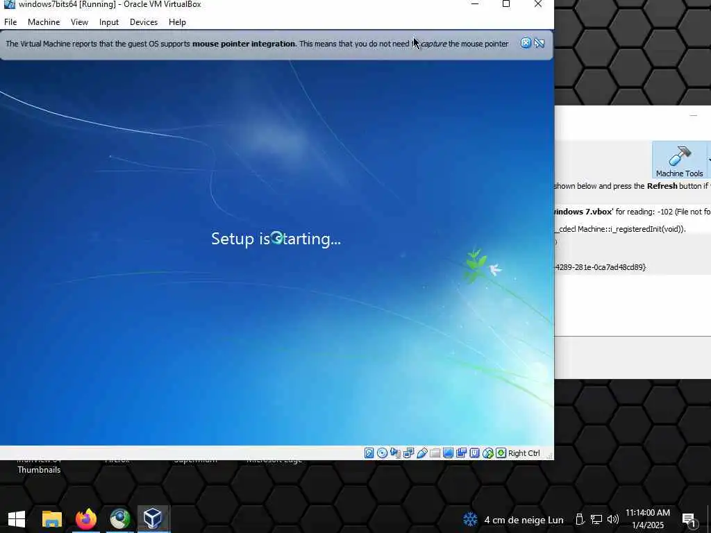Image resolution: width=711 pixels, height=533 pixels.
Task: Click the network adapters indicator icon
Action: tap(408, 452)
